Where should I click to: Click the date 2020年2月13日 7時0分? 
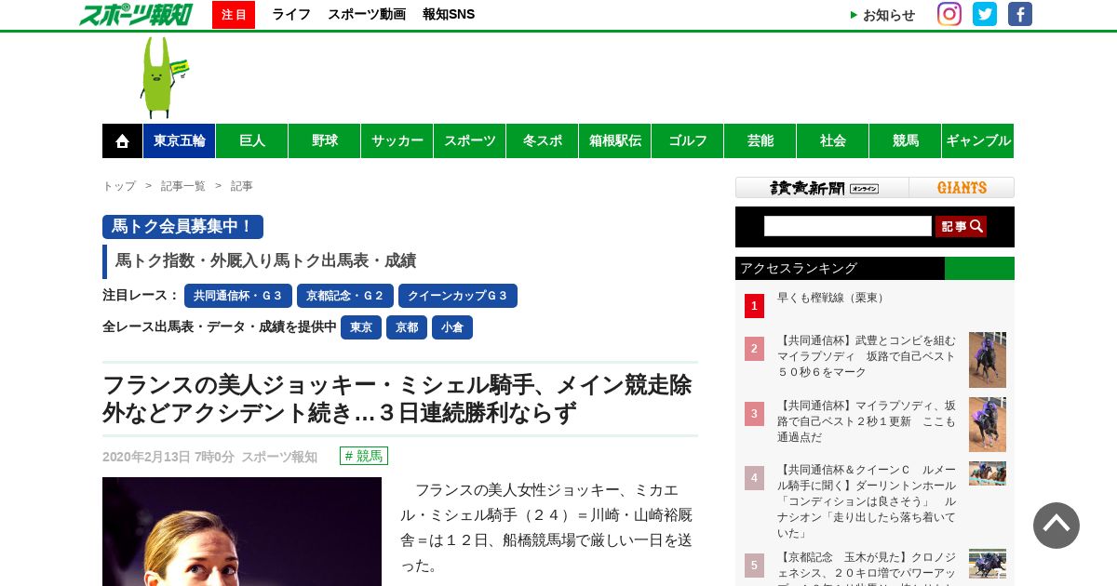coord(168,457)
